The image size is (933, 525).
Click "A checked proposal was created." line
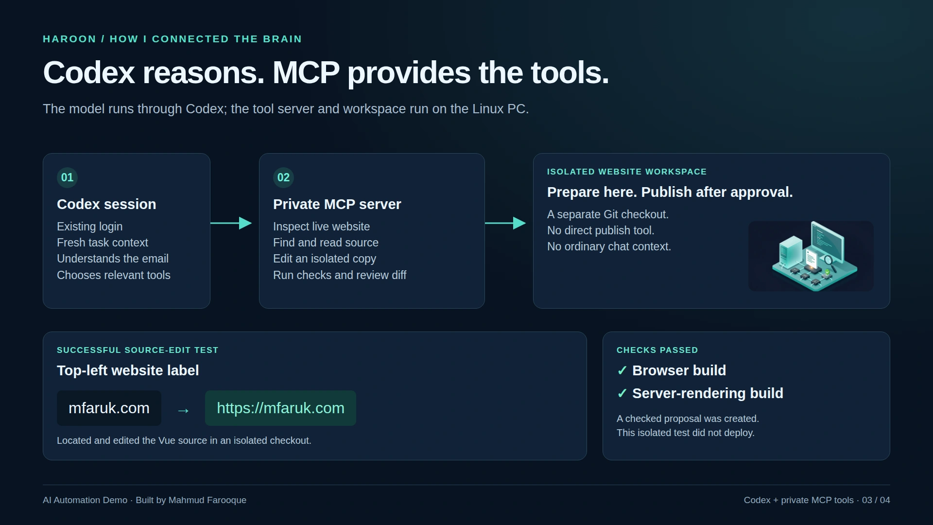pos(688,419)
